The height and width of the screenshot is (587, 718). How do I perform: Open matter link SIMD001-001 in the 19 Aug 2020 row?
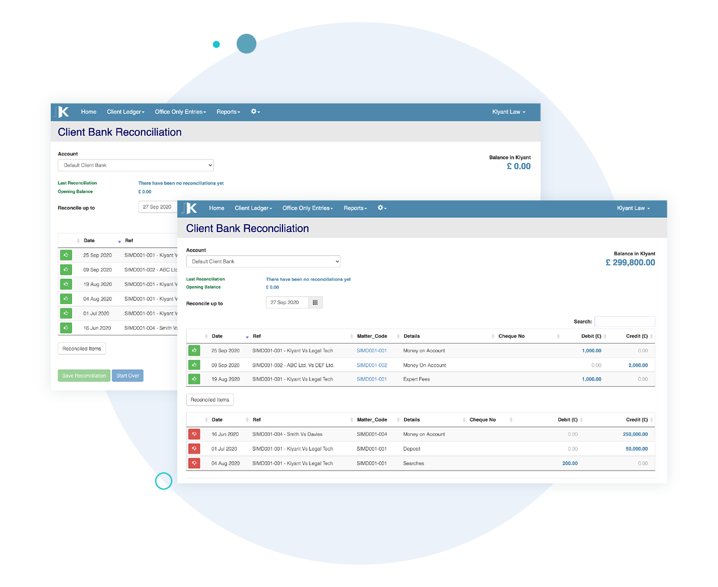pyautogui.click(x=372, y=379)
